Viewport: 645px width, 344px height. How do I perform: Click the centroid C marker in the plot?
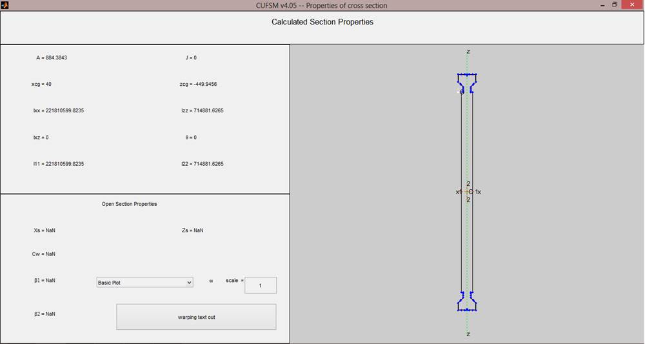470,192
